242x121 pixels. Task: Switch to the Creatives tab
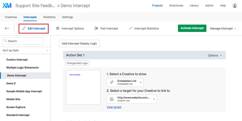(11, 17)
